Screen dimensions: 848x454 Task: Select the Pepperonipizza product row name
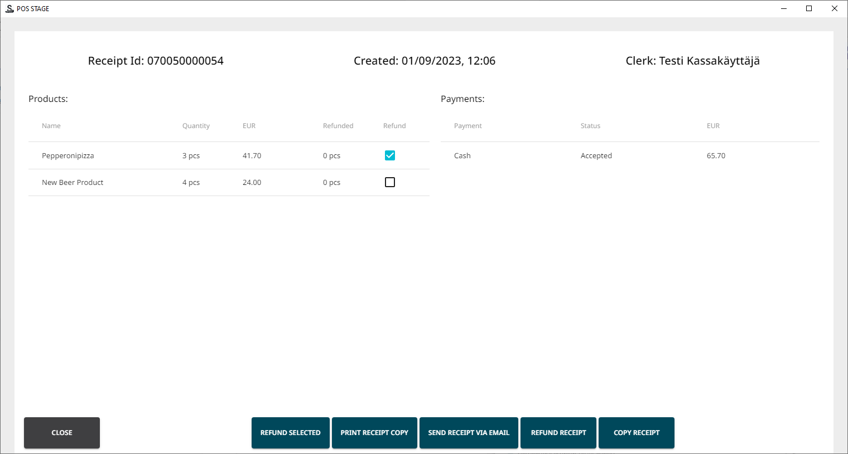click(x=68, y=156)
